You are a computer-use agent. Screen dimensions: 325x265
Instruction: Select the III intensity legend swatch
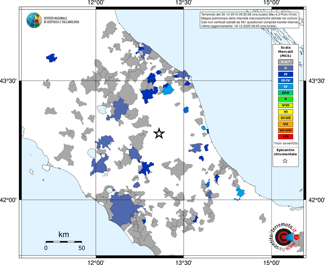(286, 74)
